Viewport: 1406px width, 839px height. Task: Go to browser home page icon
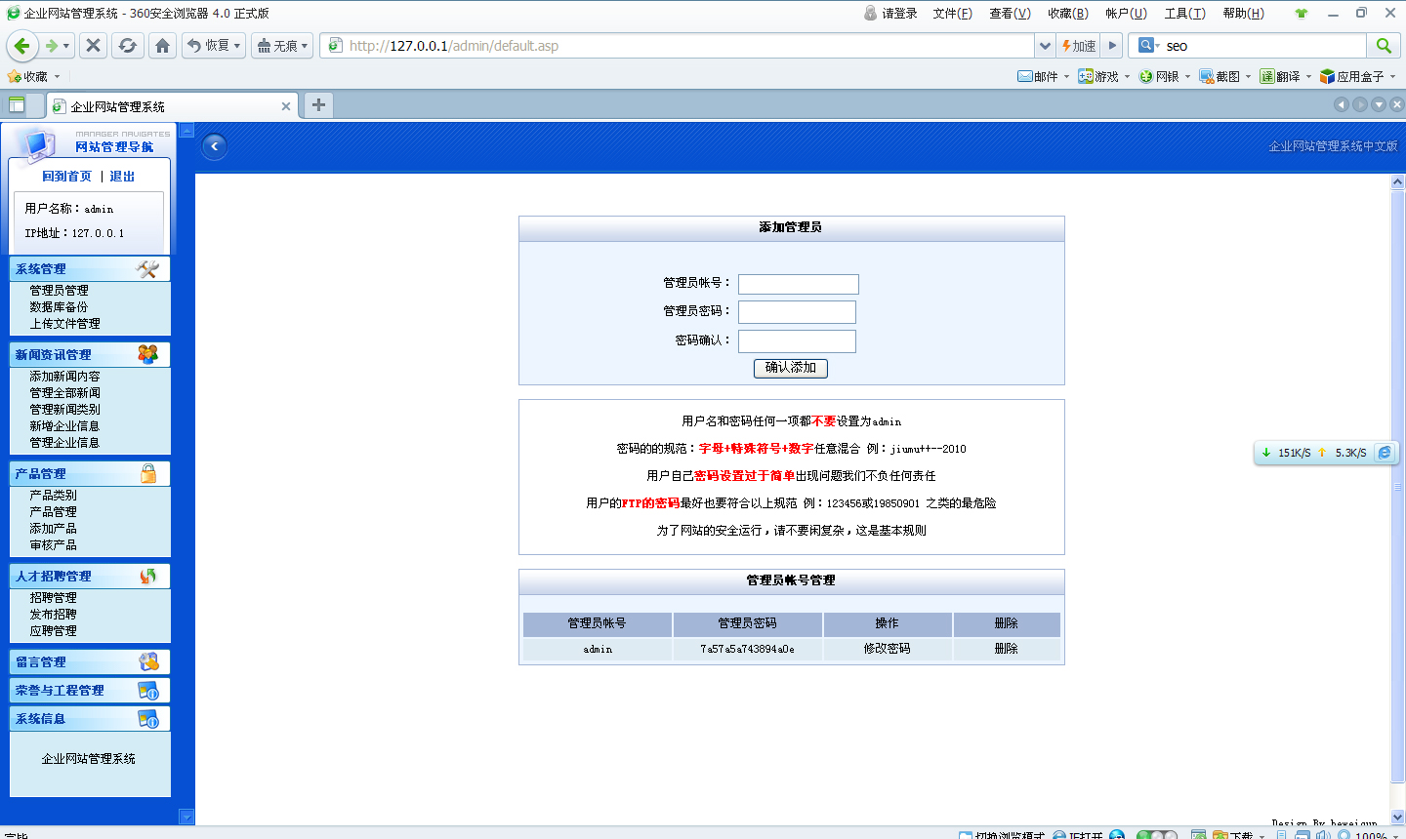click(x=163, y=46)
